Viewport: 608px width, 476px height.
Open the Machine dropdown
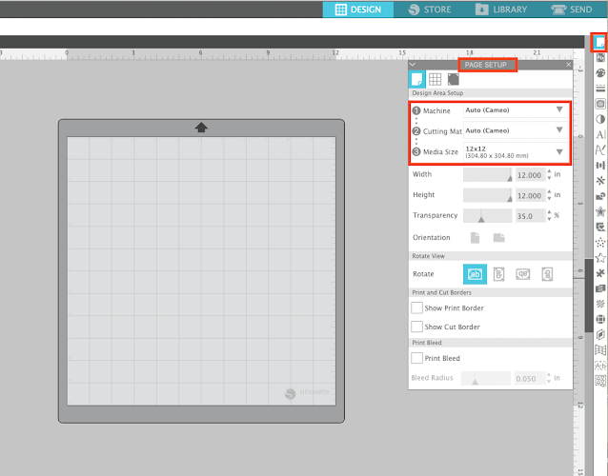coord(515,110)
